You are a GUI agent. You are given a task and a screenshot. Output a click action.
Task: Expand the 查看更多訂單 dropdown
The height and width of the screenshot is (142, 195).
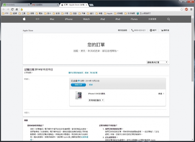click(157, 62)
